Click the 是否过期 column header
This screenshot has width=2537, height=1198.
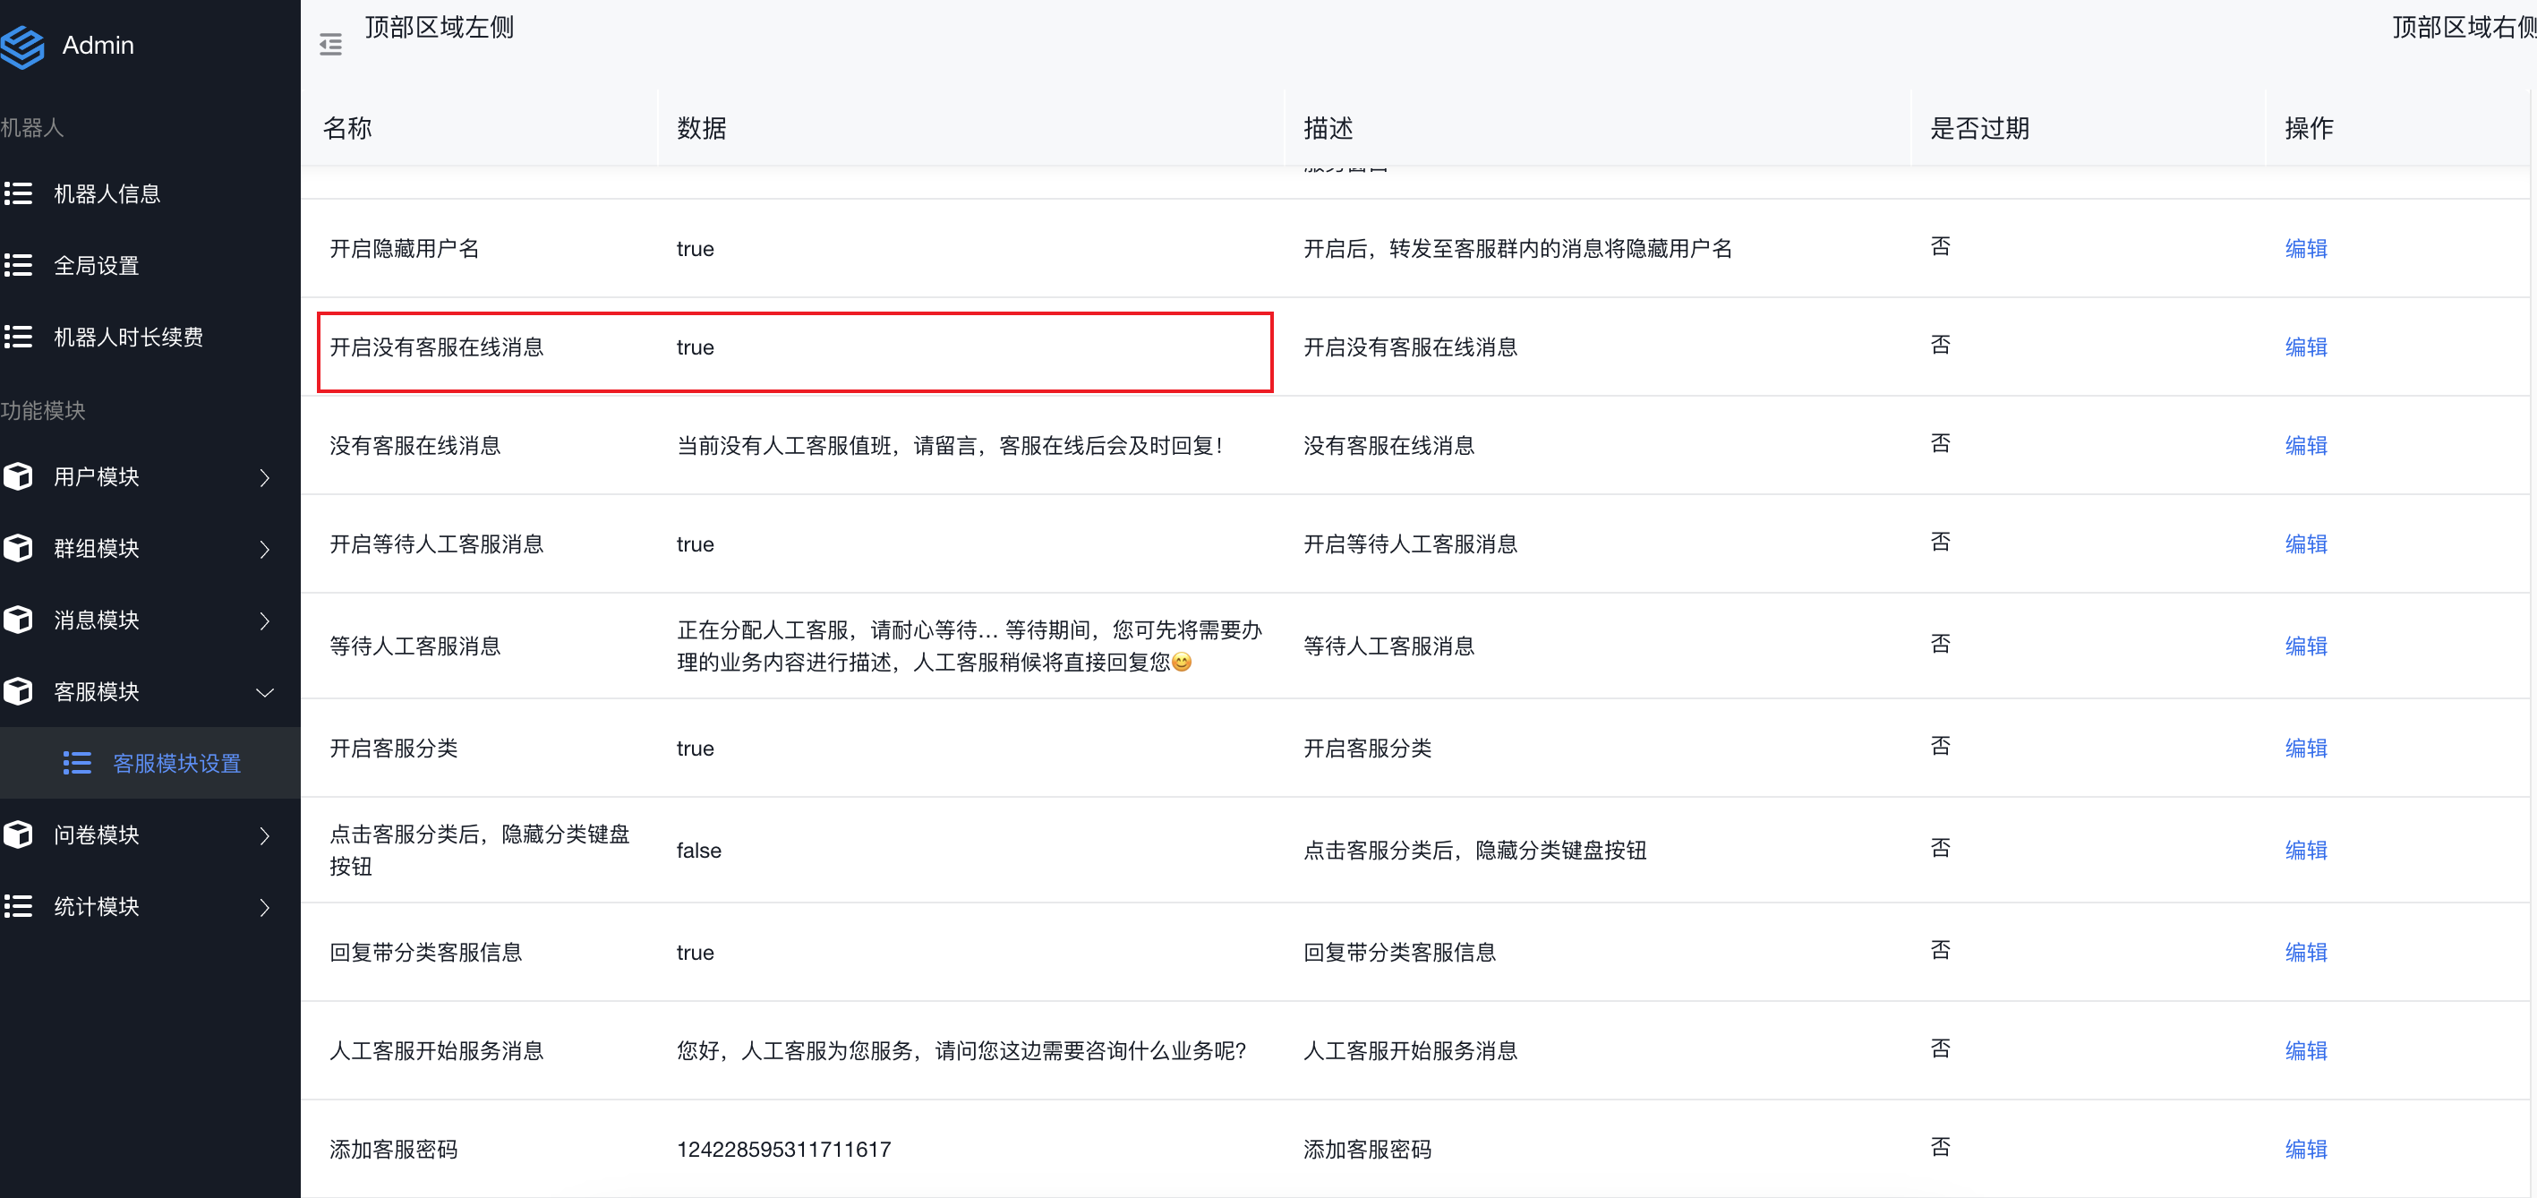pyautogui.click(x=1979, y=128)
